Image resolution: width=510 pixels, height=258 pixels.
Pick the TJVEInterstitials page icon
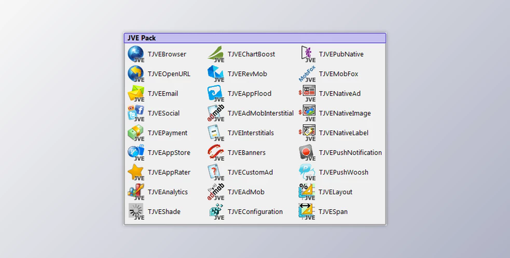point(216,133)
